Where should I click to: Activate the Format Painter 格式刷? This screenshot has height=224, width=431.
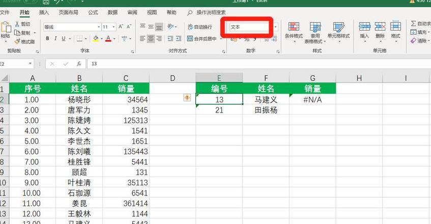coord(25,42)
